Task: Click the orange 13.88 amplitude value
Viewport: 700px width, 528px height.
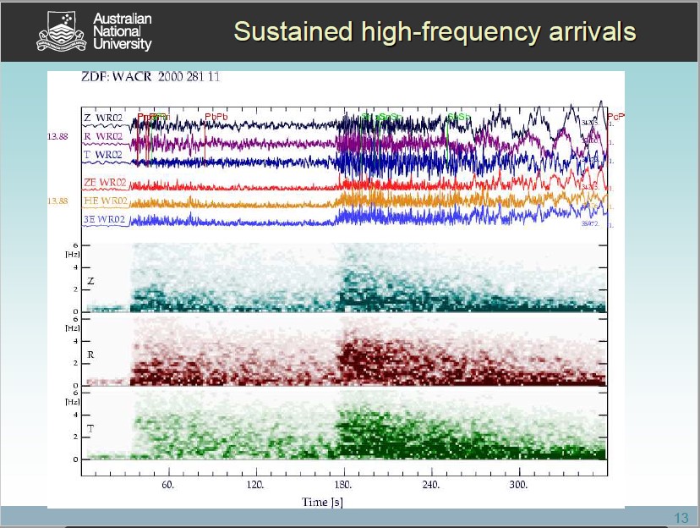Action: (57, 201)
